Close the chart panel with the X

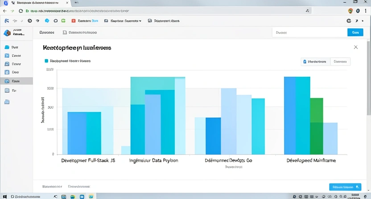coord(355,47)
